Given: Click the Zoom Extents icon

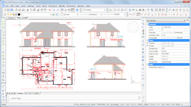Looking at the screenshot, I should [122, 10].
